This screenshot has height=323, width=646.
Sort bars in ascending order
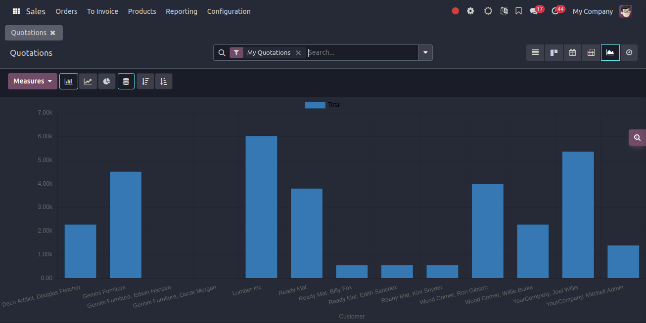pos(164,81)
